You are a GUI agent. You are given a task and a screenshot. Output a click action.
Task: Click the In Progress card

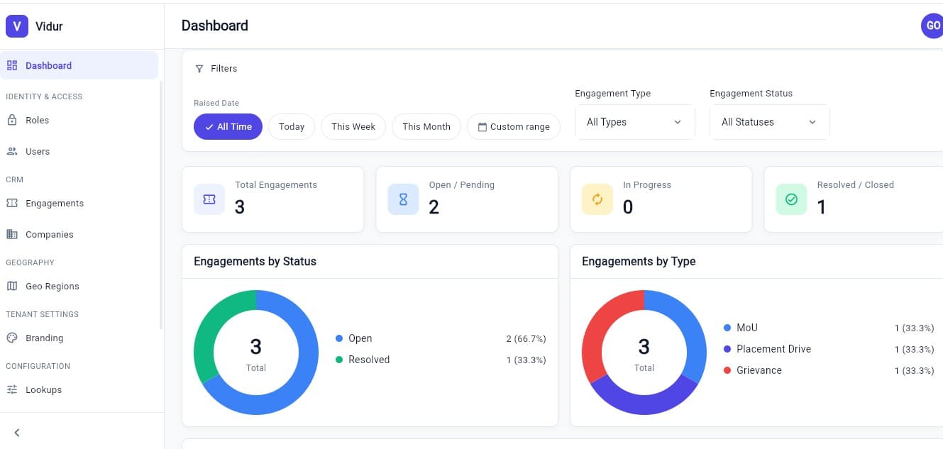tap(661, 199)
